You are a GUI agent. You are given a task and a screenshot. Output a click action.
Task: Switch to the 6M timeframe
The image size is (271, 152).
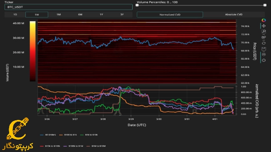[x=80, y=15]
